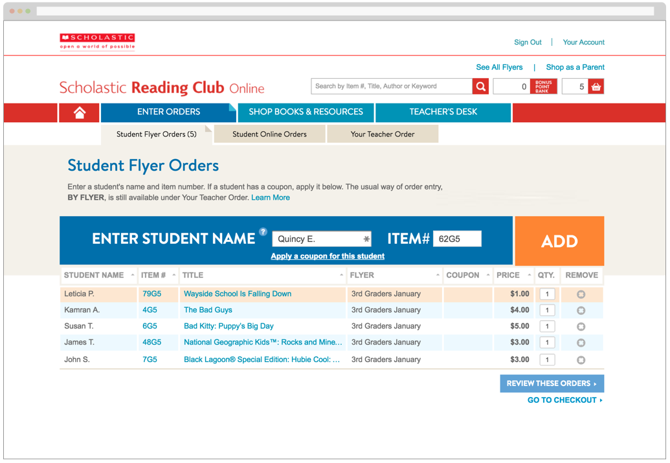The image size is (670, 463).
Task: Click the Sign Out link
Action: pyautogui.click(x=528, y=42)
